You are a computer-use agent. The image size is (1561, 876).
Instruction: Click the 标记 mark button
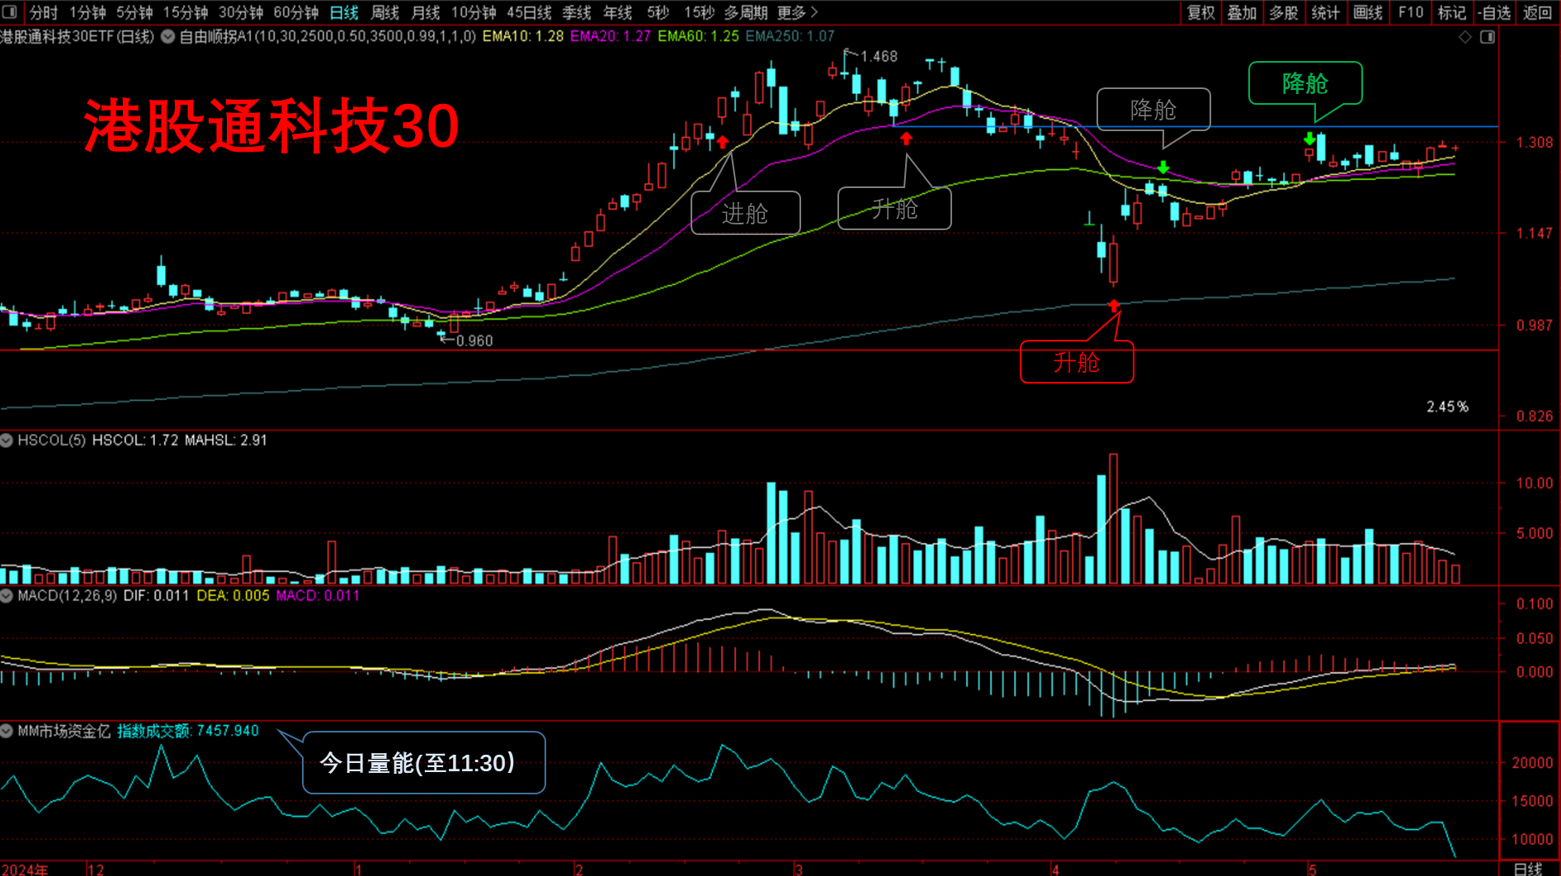1452,12
